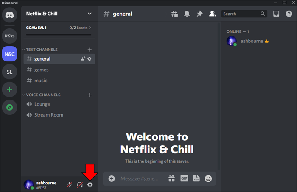Add a server with green plus
The width and height of the screenshot is (297, 192).
[9, 89]
